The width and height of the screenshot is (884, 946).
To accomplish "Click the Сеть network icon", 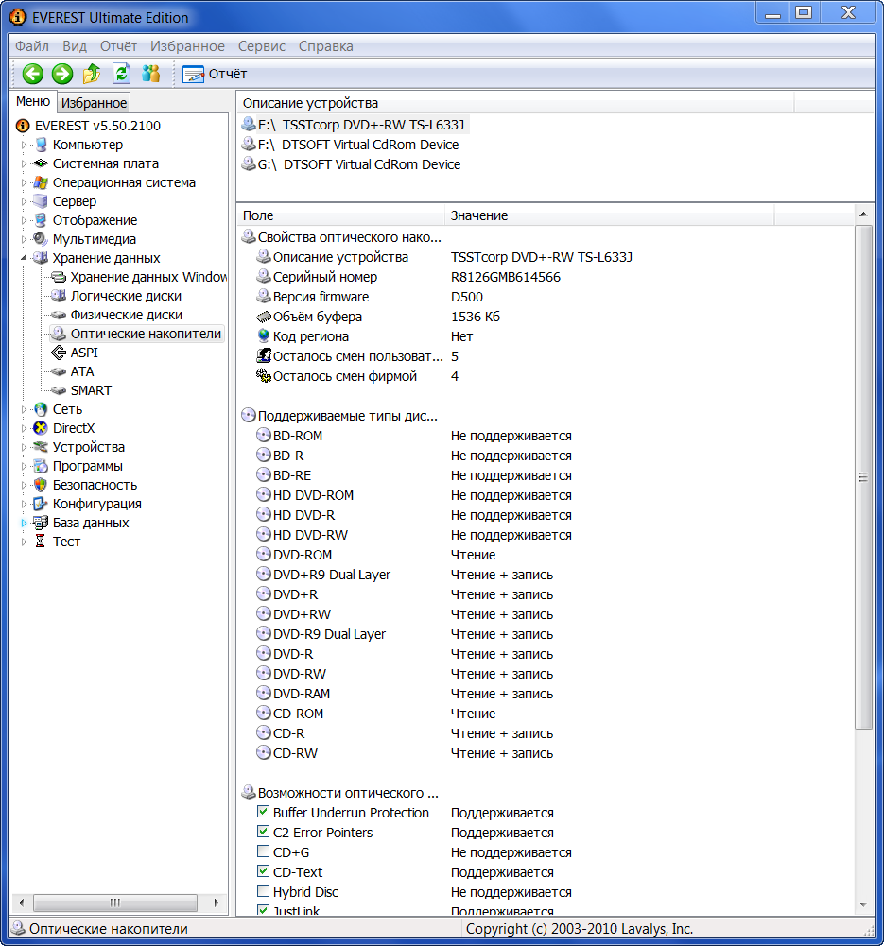I will pyautogui.click(x=41, y=409).
